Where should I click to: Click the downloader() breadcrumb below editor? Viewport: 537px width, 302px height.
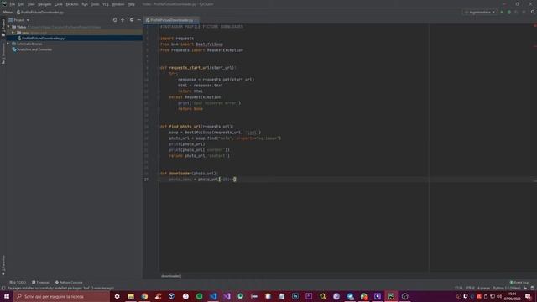pyautogui.click(x=171, y=276)
